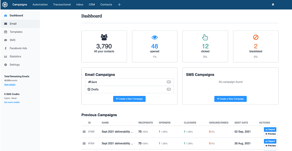The image size is (292, 151).
Task: Click the Sendinblue logo icon
Action: tap(5, 4)
